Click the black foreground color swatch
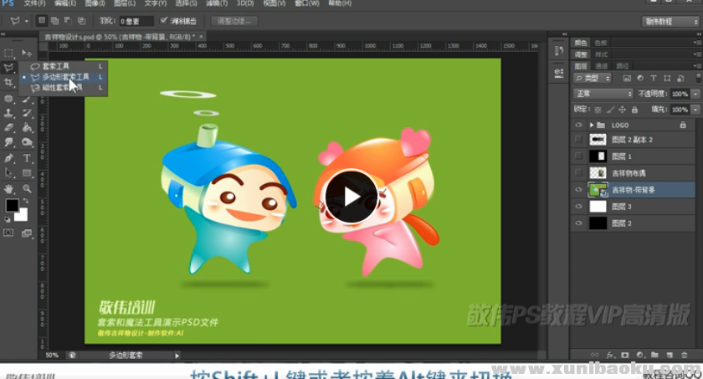Image resolution: width=703 pixels, height=379 pixels. click(13, 206)
